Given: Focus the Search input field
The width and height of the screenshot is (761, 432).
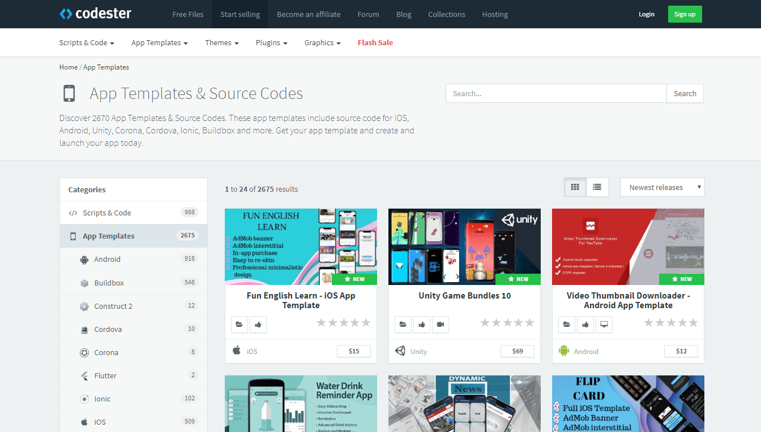Looking at the screenshot, I should [556, 93].
